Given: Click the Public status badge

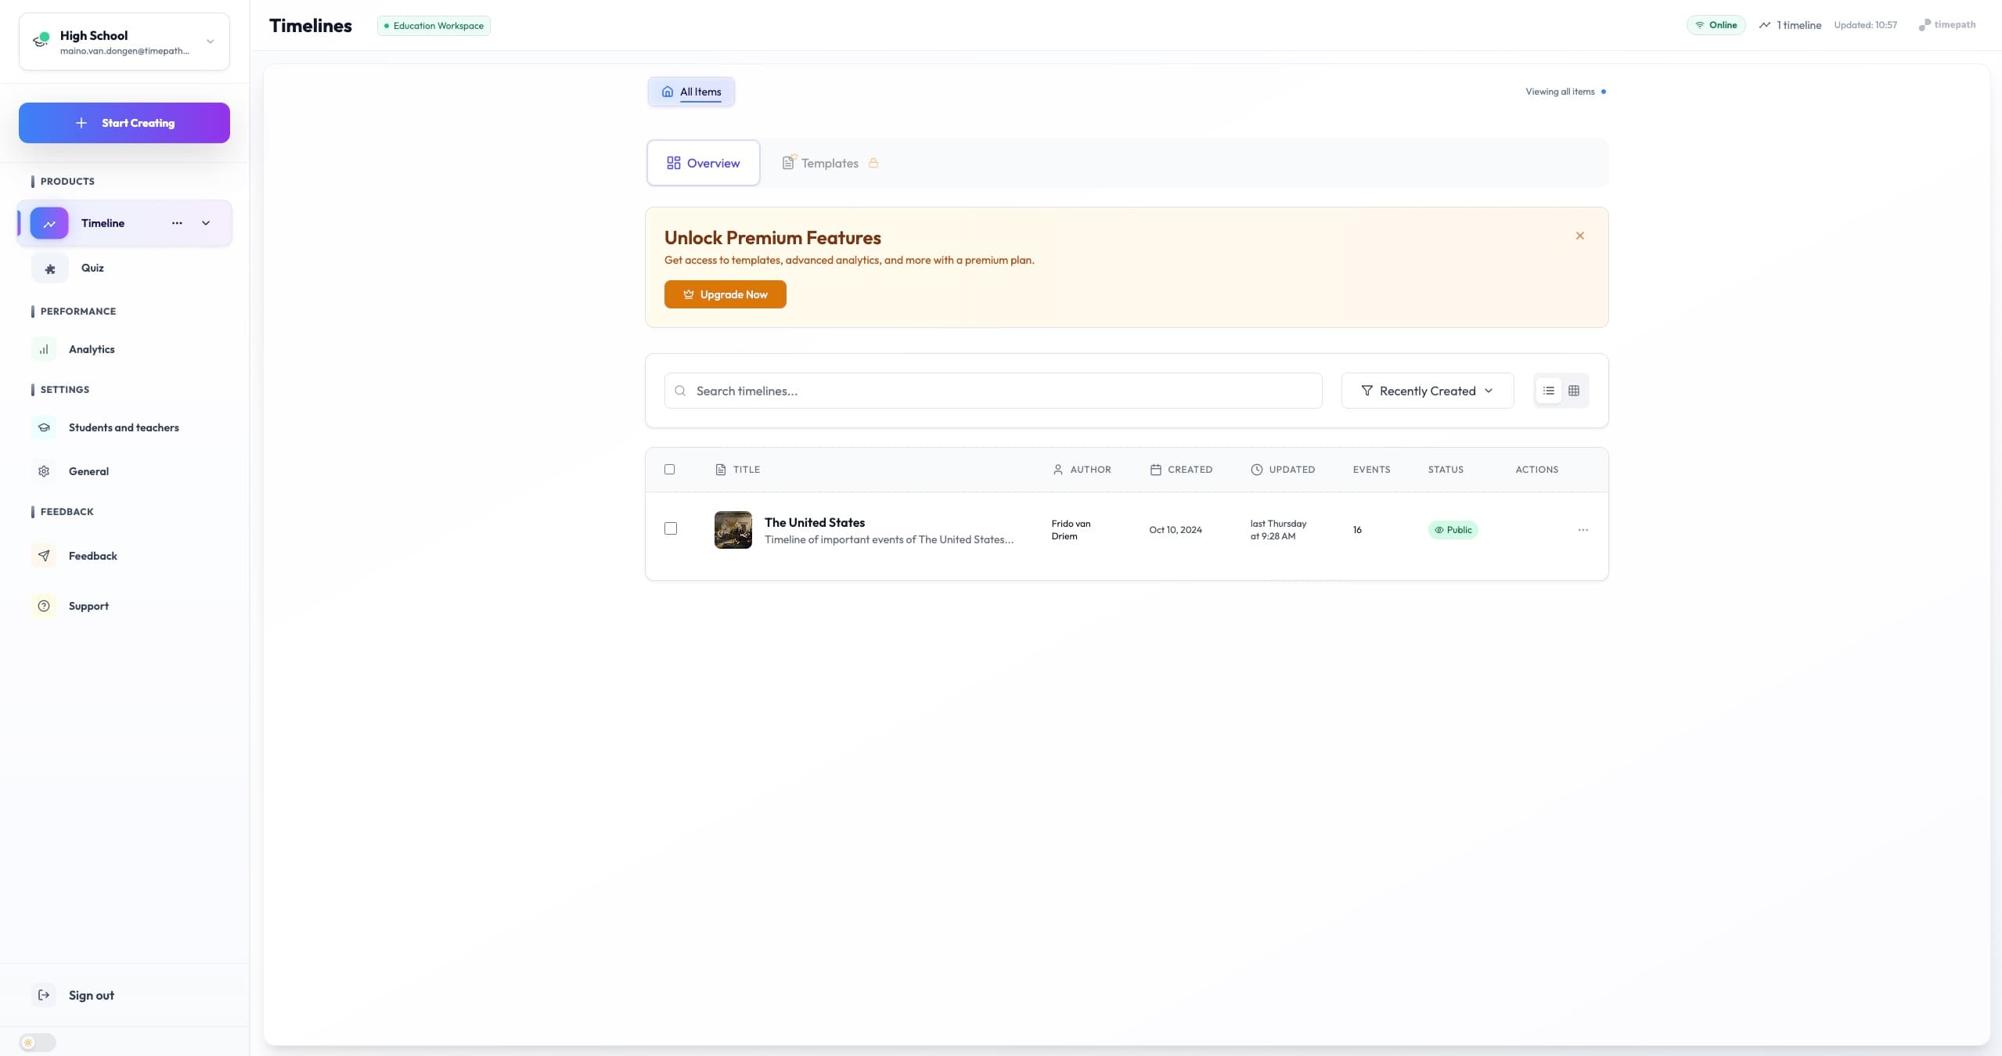Looking at the screenshot, I should [1453, 530].
